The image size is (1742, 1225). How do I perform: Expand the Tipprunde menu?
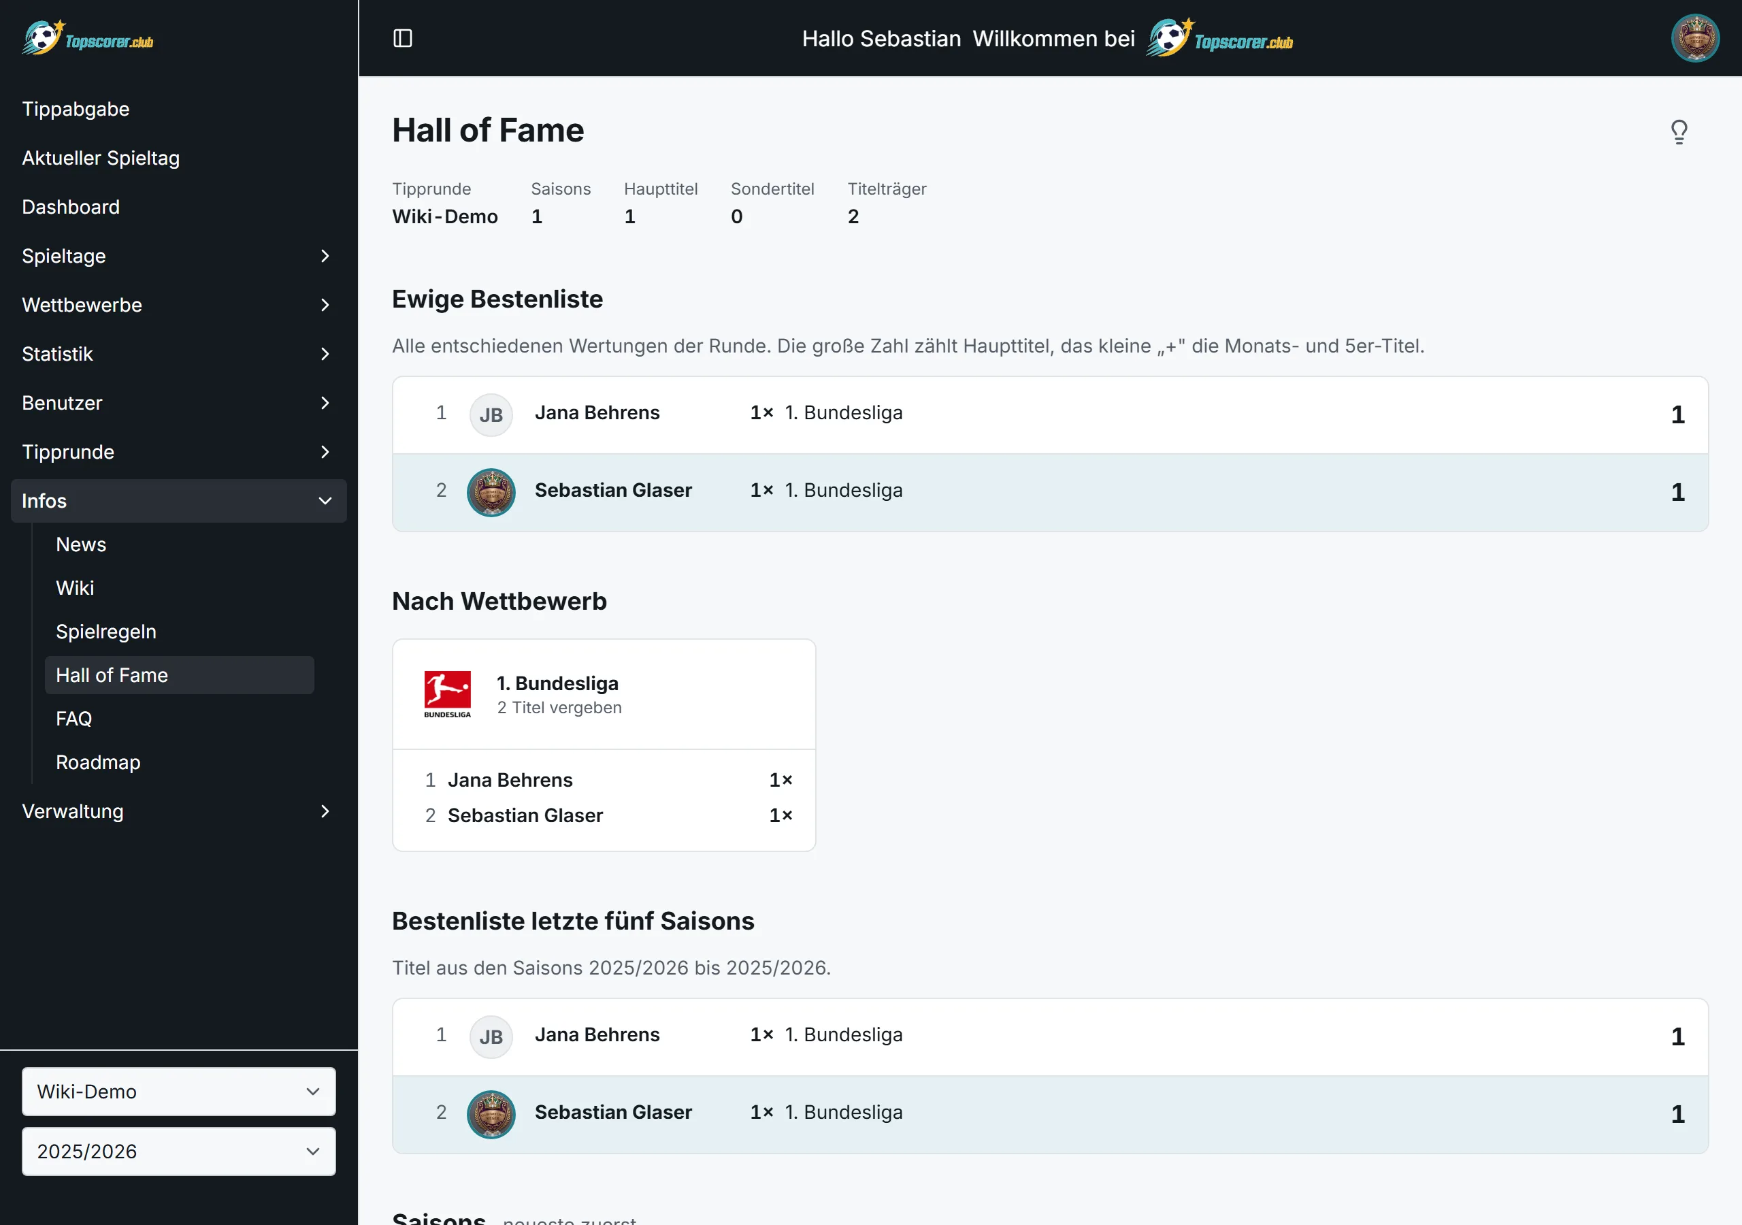tap(178, 452)
